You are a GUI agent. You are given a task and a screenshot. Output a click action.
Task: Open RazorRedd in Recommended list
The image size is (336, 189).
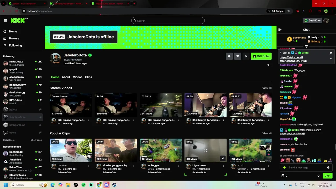[x=22, y=154]
